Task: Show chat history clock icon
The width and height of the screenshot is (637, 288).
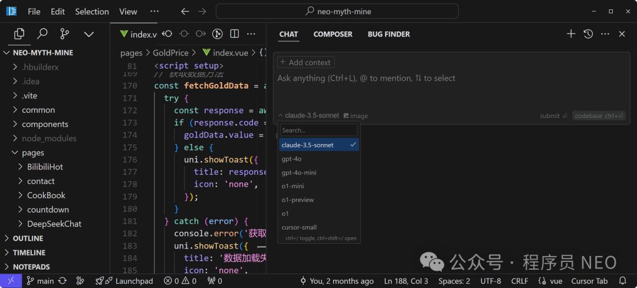Action: 588,34
